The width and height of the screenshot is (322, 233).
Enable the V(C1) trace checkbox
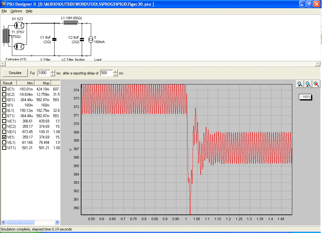[4, 121]
